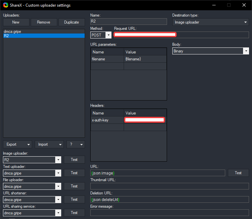Close the Custom uploader settings window
The image size is (252, 219).
244,5
